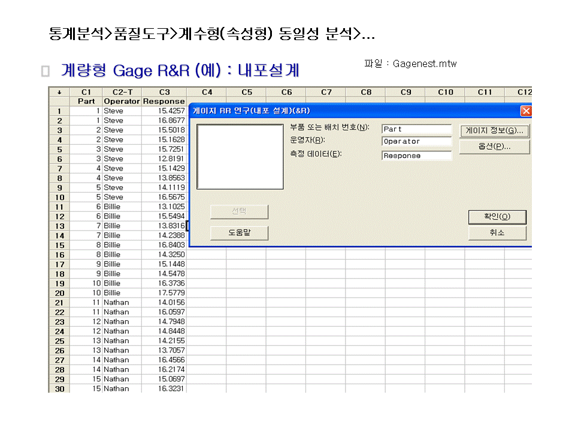The image size is (575, 431).
Task: Click the 취소 cancel button
Action: click(x=497, y=233)
